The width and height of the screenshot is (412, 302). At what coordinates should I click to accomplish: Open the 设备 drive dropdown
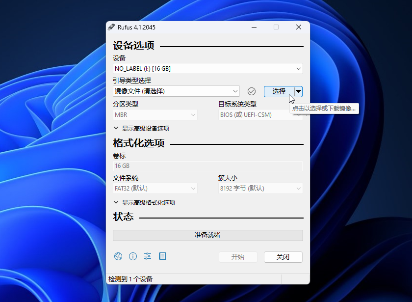208,69
